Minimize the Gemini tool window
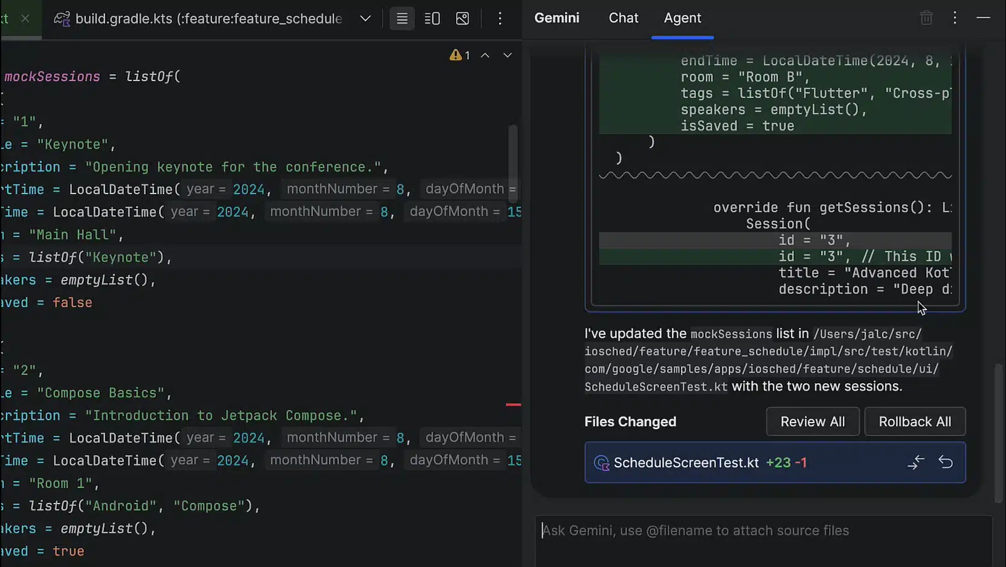The width and height of the screenshot is (1006, 567). point(983,18)
